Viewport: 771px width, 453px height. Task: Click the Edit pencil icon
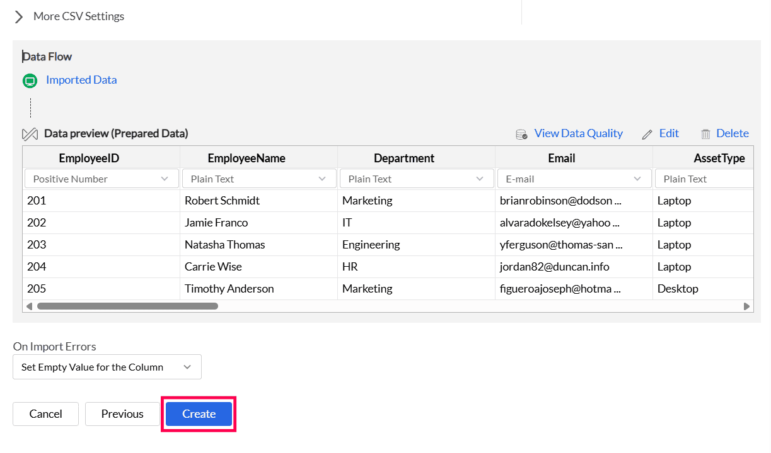(x=647, y=134)
